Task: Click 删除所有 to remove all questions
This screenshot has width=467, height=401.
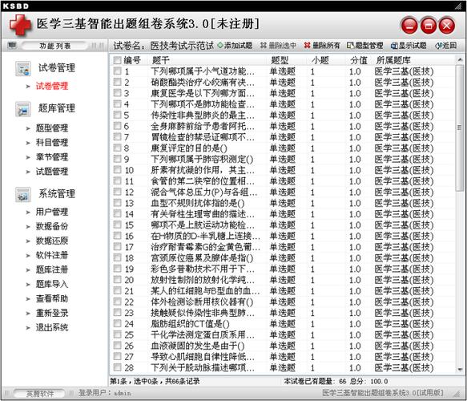Action: 322,46
